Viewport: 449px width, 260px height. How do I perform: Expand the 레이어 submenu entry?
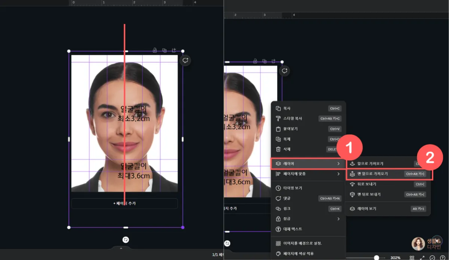tap(308, 163)
